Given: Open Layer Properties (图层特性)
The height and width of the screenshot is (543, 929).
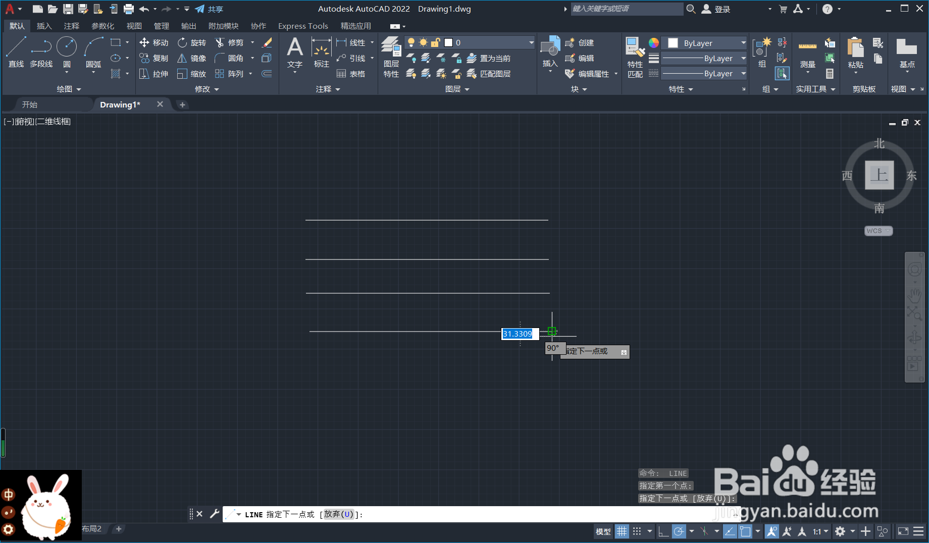Looking at the screenshot, I should [391, 57].
